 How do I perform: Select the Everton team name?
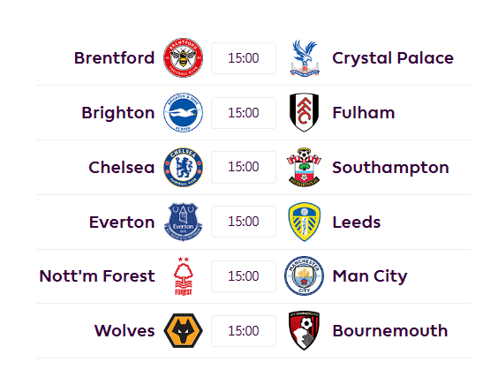122,222
